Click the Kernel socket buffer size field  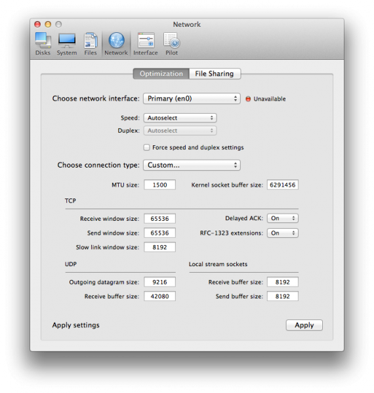[283, 185]
